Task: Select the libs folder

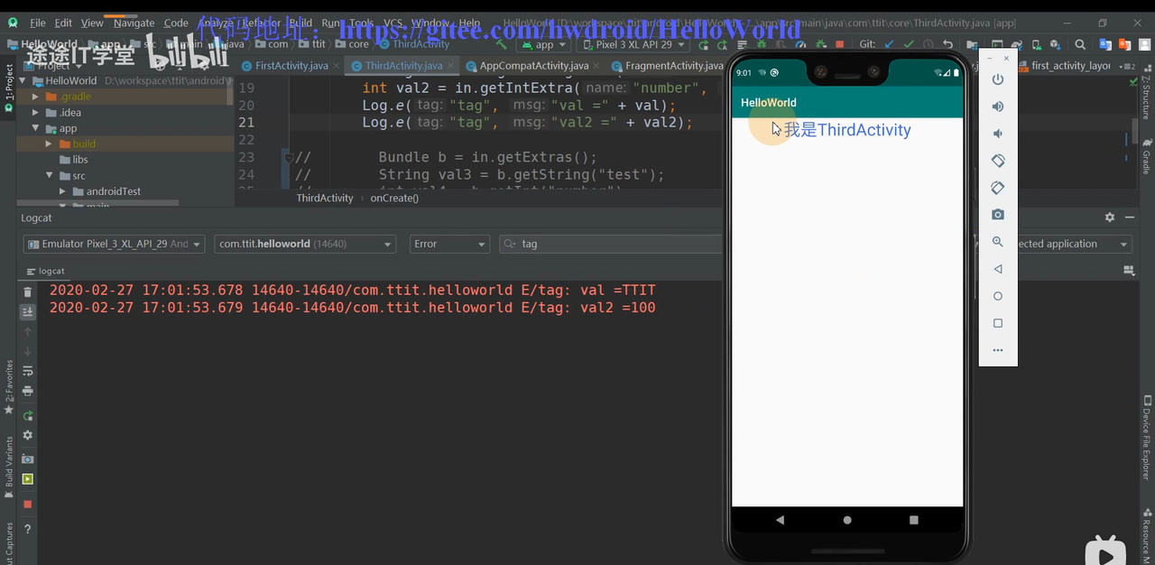Action: (80, 160)
